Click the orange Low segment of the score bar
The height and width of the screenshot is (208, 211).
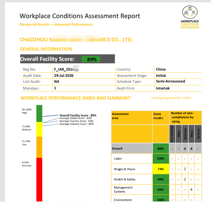click(x=39, y=147)
